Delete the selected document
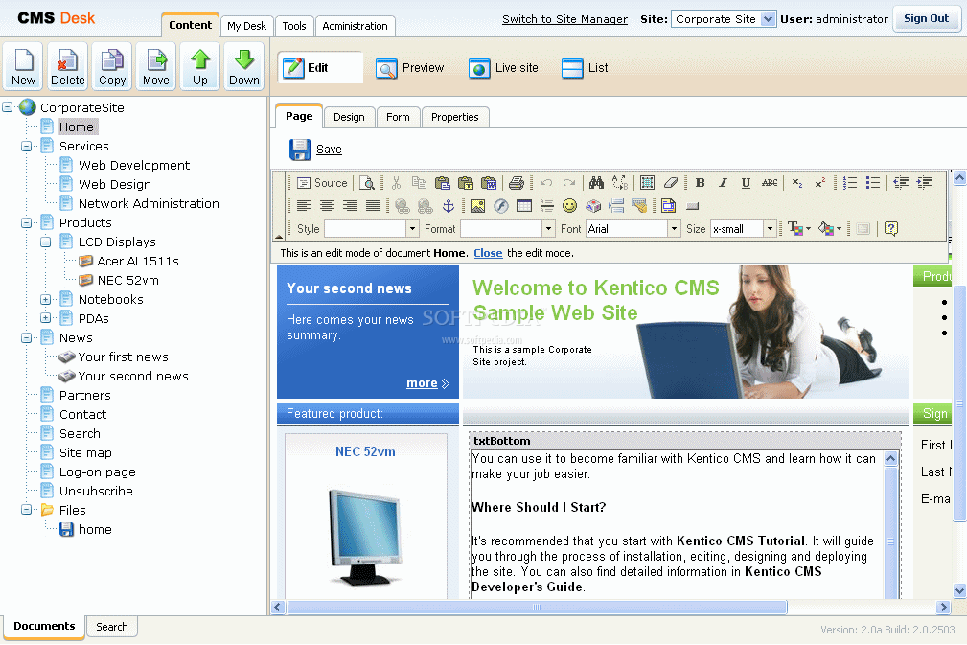 tap(68, 66)
